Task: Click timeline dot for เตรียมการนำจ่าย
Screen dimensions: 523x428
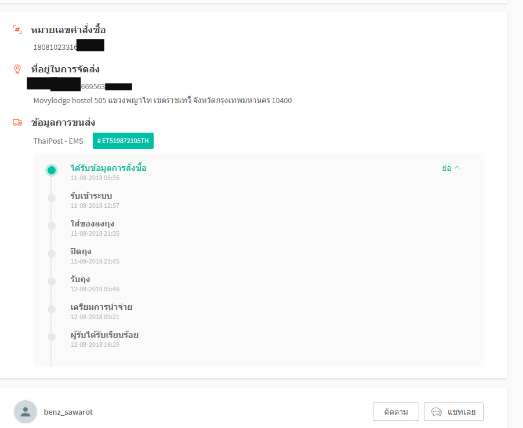Action: click(x=52, y=309)
